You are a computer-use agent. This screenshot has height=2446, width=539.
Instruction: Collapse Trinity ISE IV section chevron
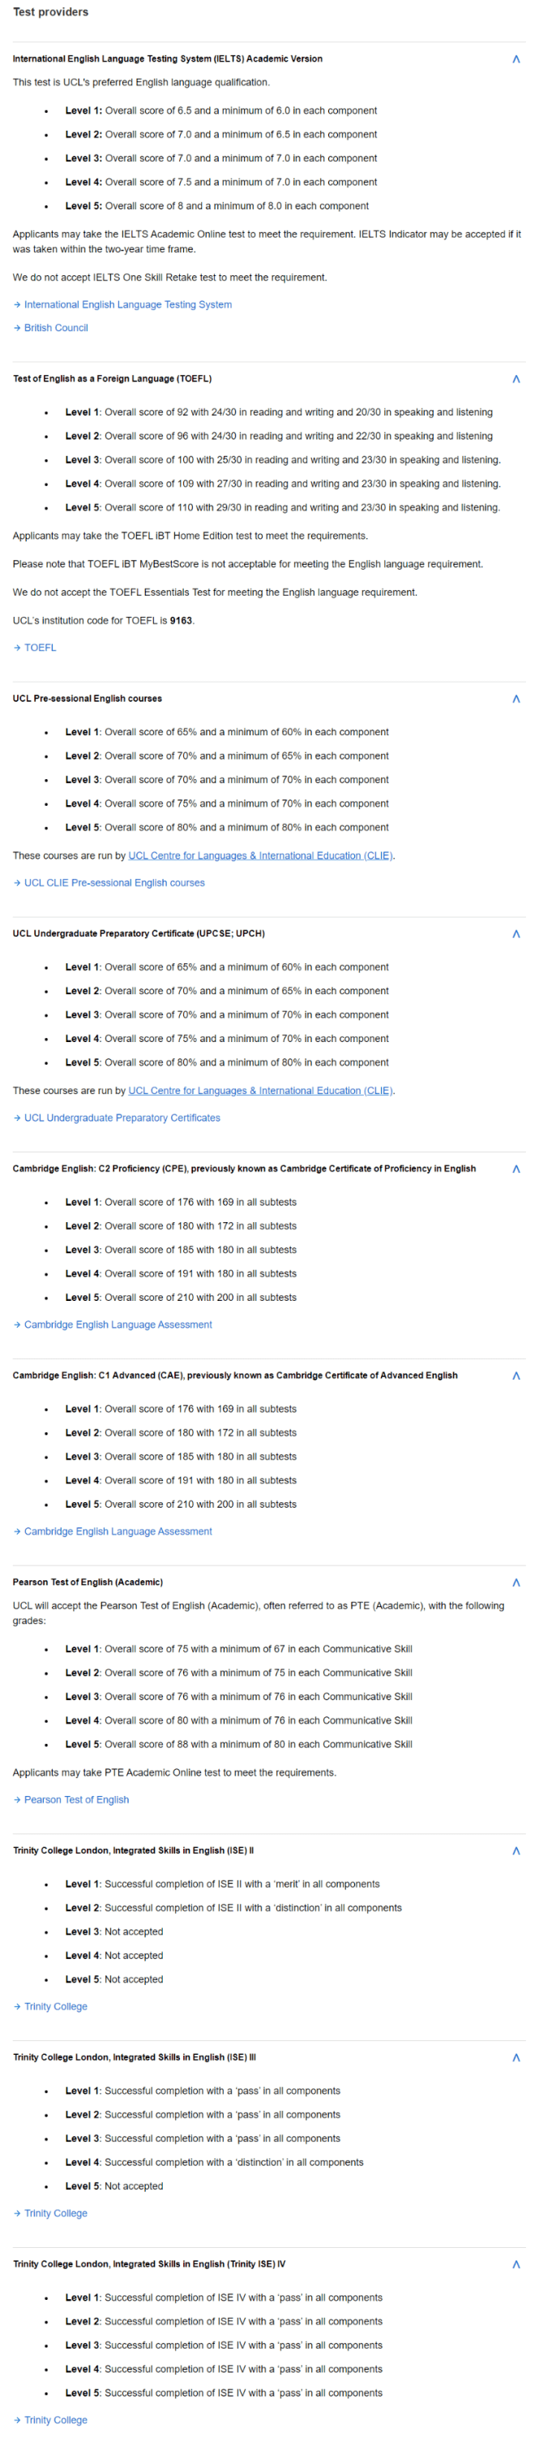515,2265
